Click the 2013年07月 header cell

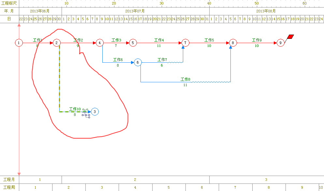coord(136,11)
